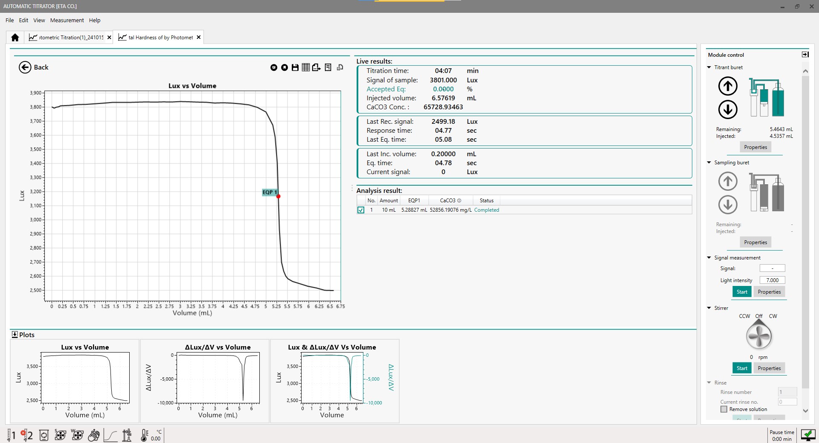Click the Light intensity input field
The image size is (819, 443).
click(x=772, y=280)
